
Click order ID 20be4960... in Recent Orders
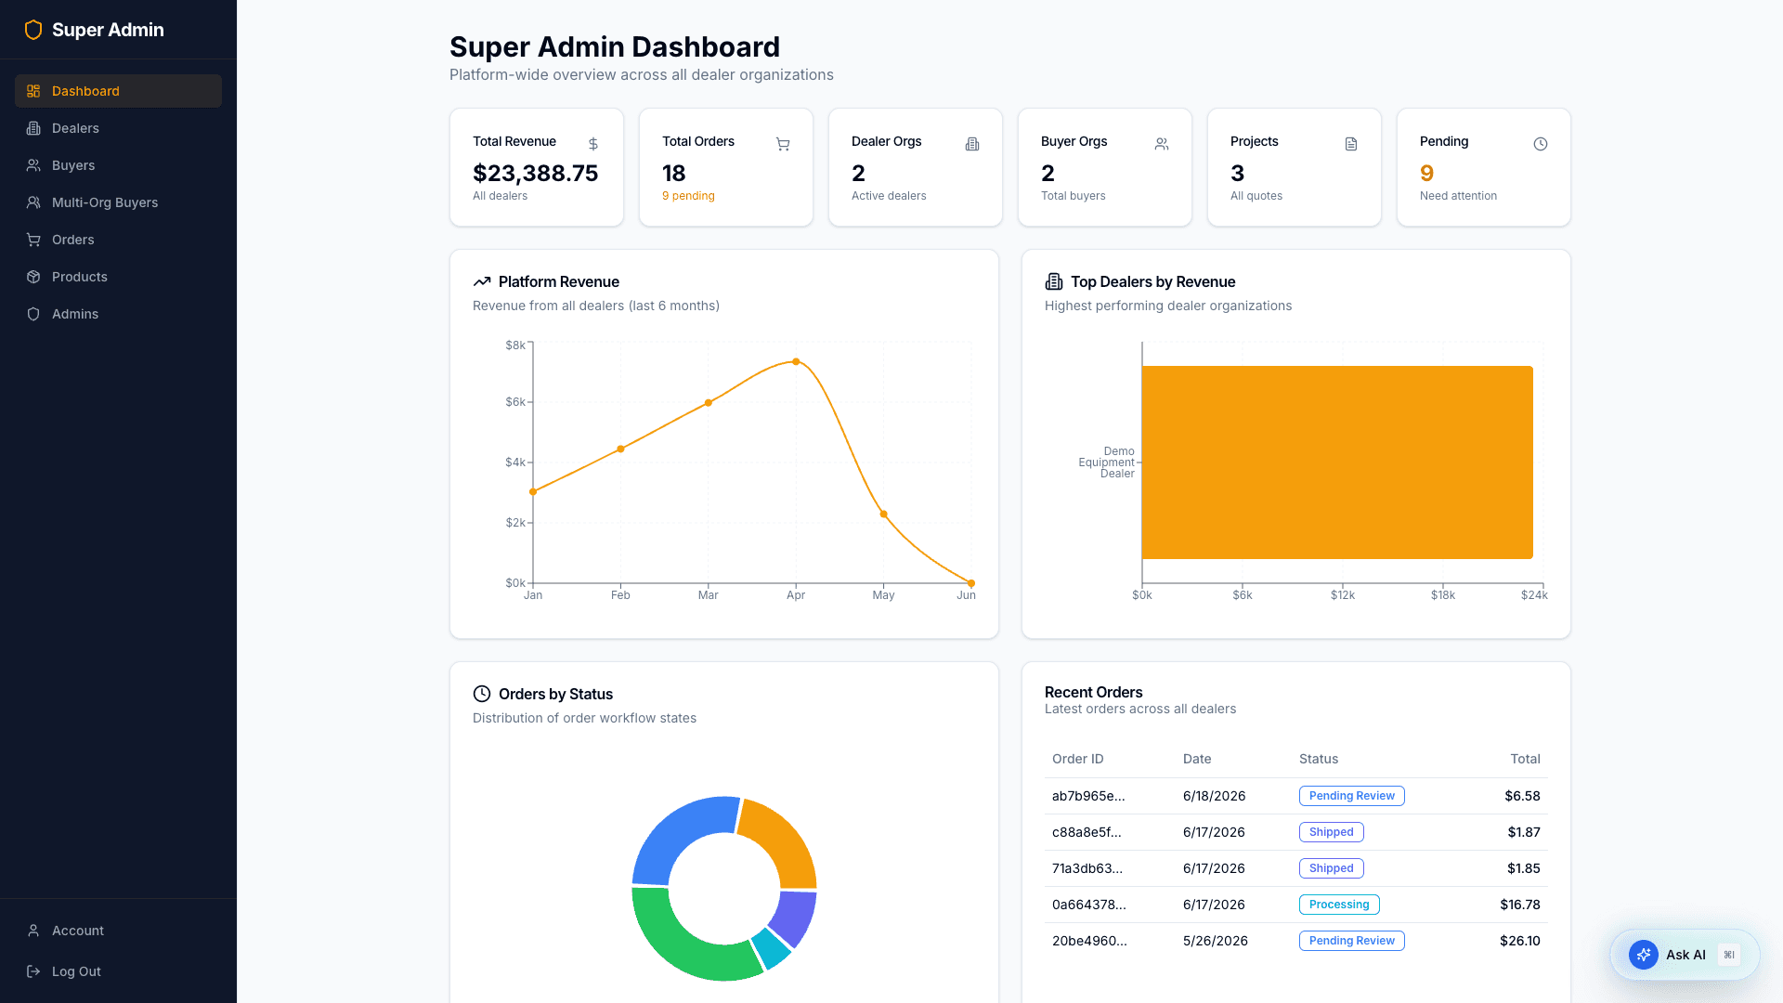click(x=1089, y=941)
